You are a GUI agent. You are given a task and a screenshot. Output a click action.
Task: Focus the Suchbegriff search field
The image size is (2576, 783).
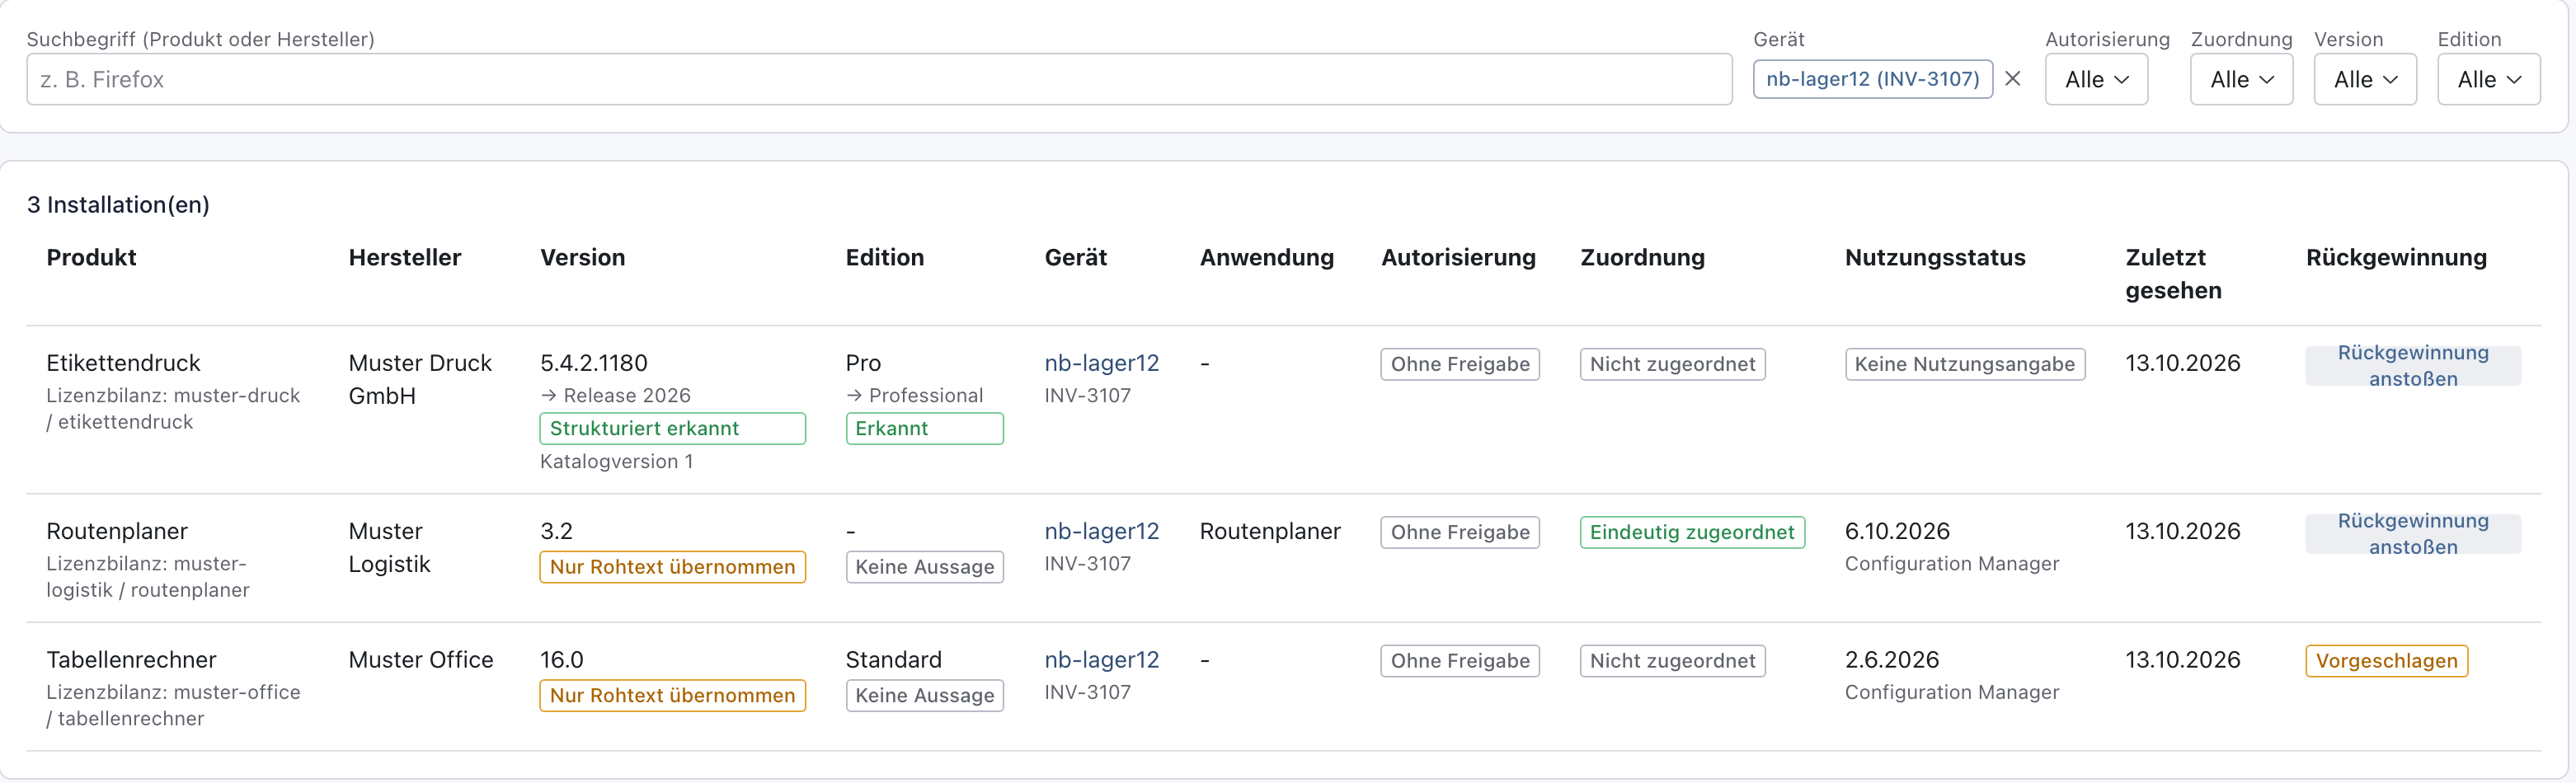(879, 79)
